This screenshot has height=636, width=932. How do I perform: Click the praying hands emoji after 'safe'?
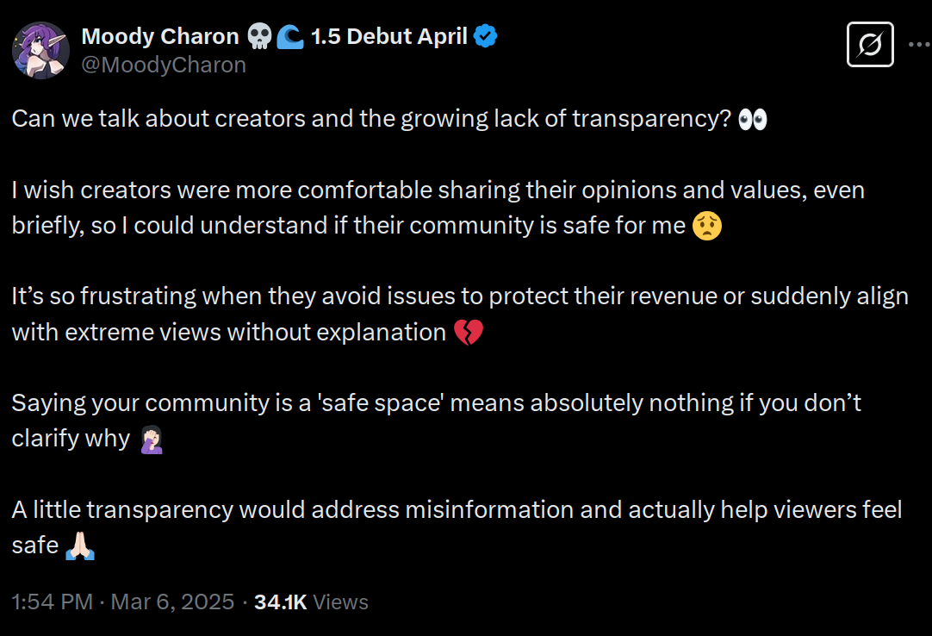pyautogui.click(x=80, y=546)
